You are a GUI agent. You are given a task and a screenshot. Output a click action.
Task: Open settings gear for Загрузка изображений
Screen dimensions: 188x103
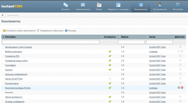pos(180,74)
